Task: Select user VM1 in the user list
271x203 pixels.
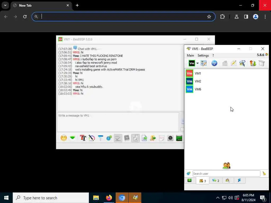Action: click(x=227, y=73)
